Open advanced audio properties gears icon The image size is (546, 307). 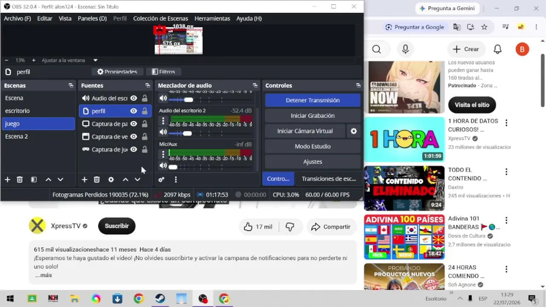(x=161, y=180)
